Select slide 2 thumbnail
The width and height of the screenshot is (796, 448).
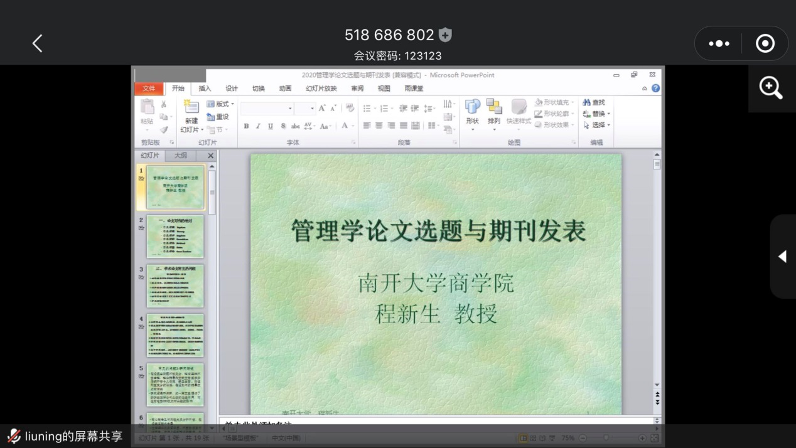[x=175, y=237]
